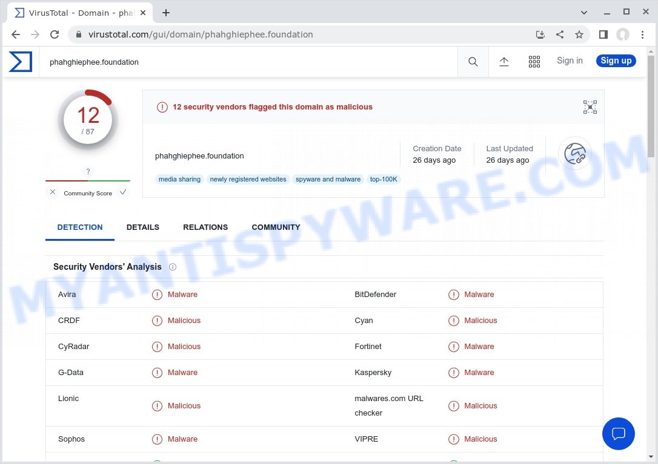Click the Cyan vendor name
Viewport: 658px width, 464px height.
(x=364, y=321)
